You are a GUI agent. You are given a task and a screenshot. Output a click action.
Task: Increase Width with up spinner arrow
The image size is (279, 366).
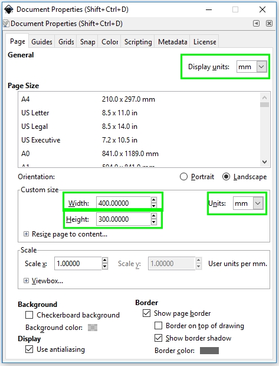click(153, 200)
